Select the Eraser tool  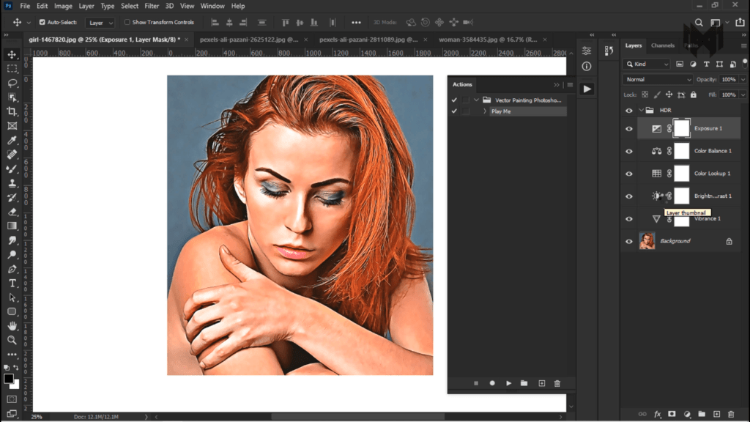point(12,212)
